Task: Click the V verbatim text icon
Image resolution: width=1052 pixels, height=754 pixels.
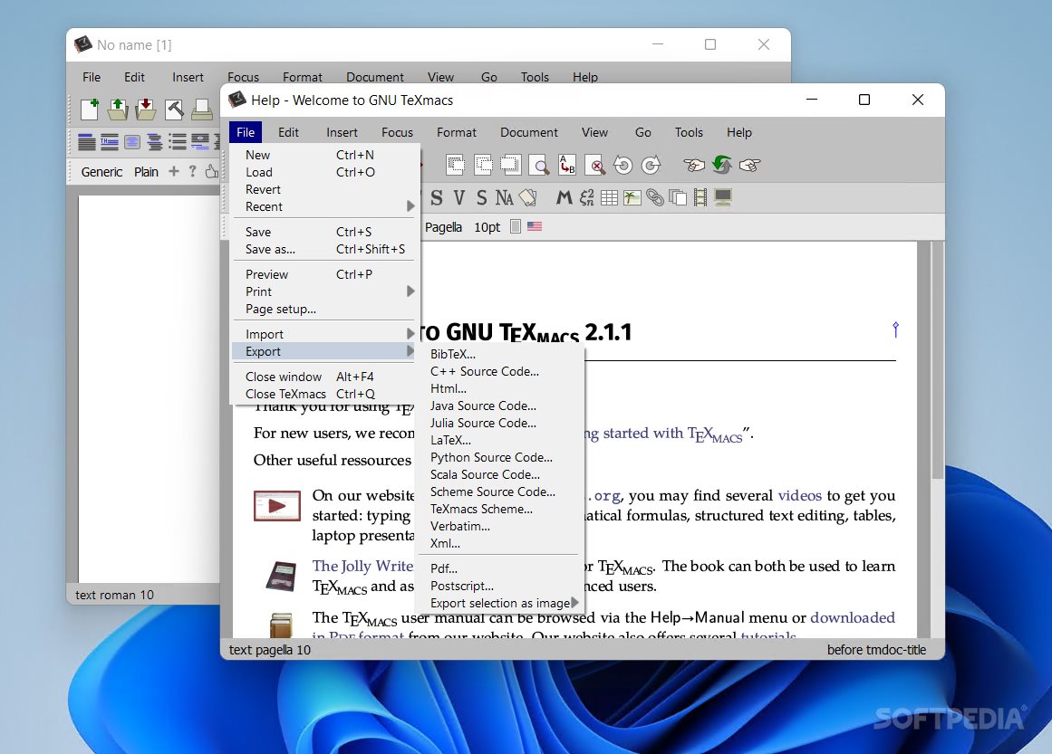Action: pos(458,197)
